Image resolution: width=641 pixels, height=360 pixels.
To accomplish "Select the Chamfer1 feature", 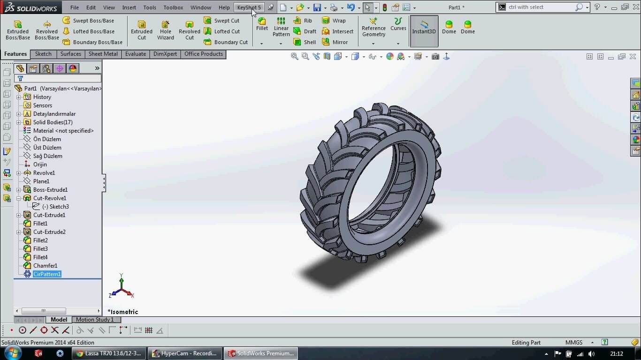I will click(x=41, y=266).
